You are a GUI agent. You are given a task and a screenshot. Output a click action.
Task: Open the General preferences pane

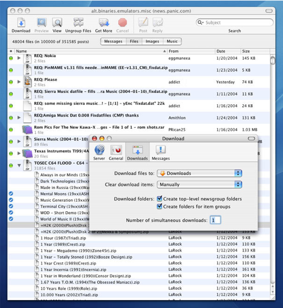coord(116,153)
